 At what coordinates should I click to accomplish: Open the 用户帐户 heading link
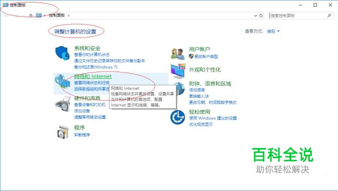tap(200, 49)
